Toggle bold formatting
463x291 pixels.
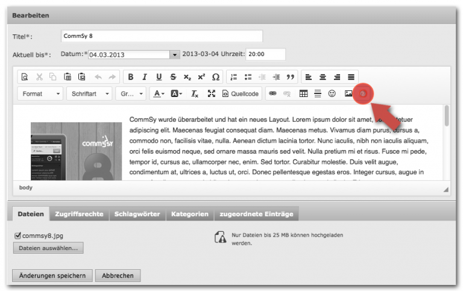point(130,77)
